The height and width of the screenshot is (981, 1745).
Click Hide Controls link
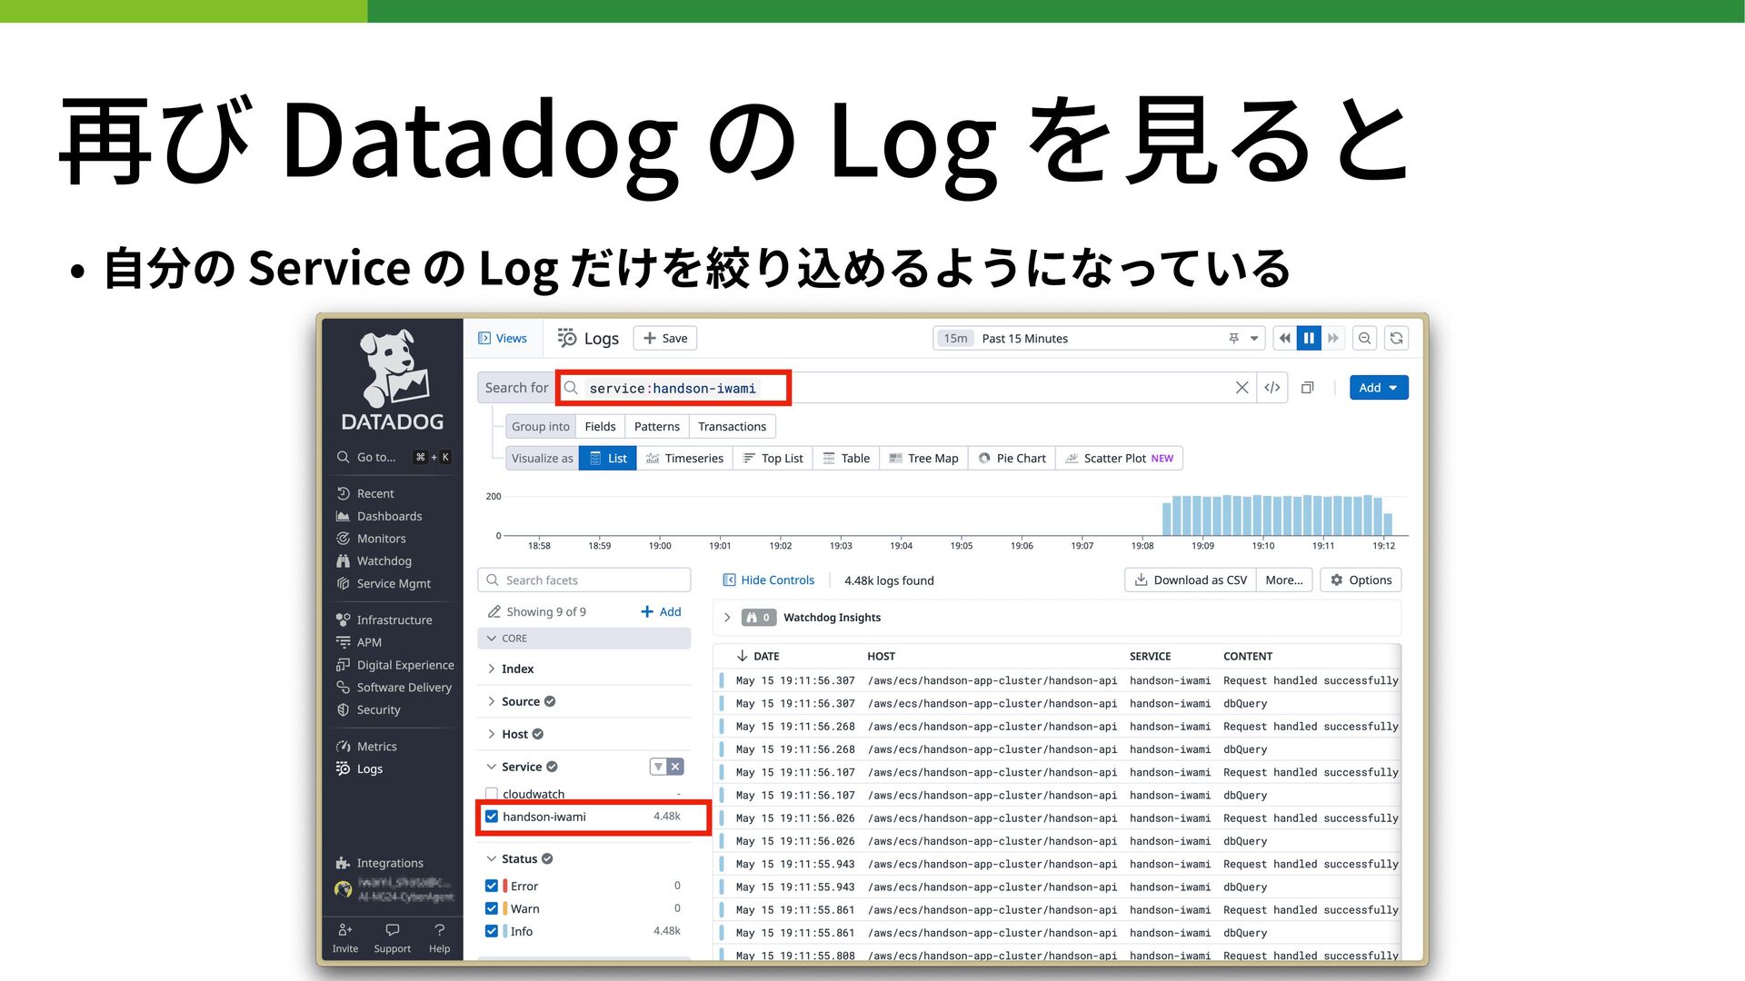pos(768,580)
